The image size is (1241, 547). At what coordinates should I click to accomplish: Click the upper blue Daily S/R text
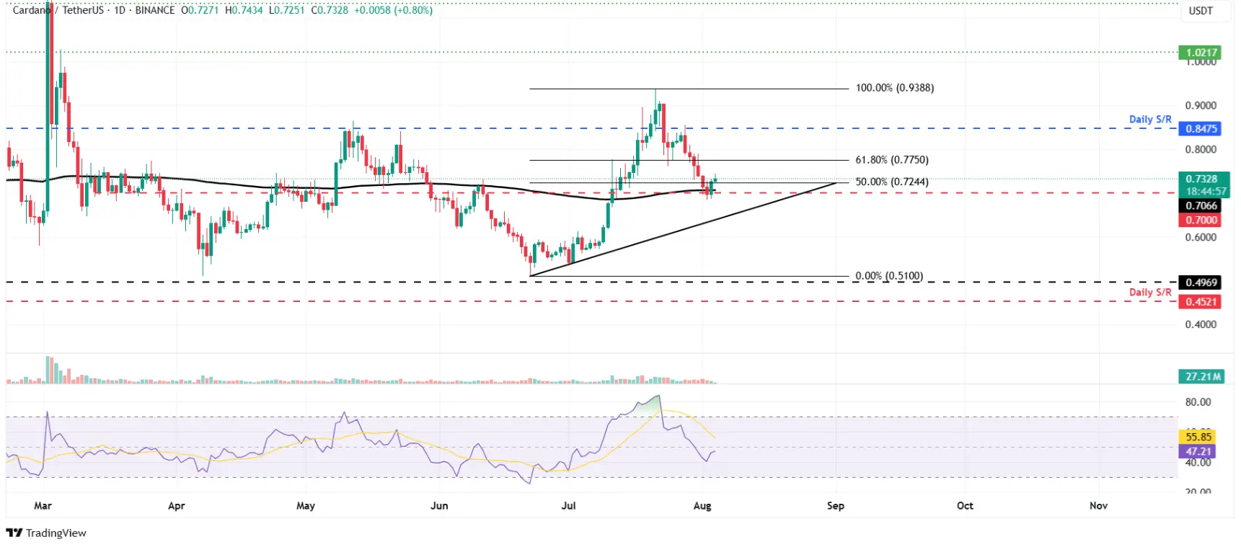pos(1150,120)
